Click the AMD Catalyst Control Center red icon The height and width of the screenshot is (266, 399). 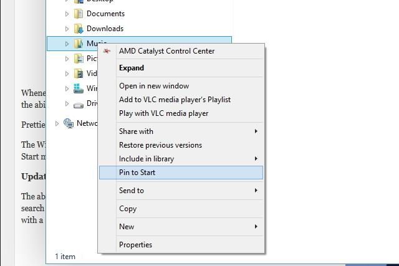click(107, 51)
